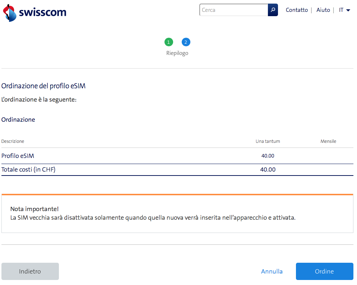Click the Una tantum column header
357x285 pixels.
tap(268, 141)
